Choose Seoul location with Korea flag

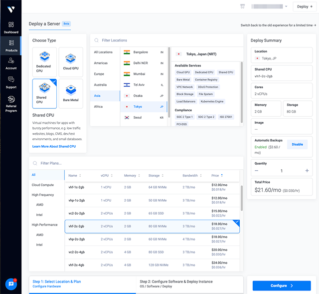pos(144,118)
